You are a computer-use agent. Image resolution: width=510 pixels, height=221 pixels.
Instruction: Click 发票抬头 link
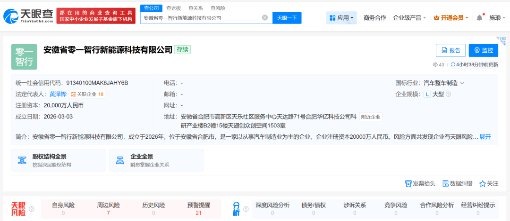tap(420, 184)
